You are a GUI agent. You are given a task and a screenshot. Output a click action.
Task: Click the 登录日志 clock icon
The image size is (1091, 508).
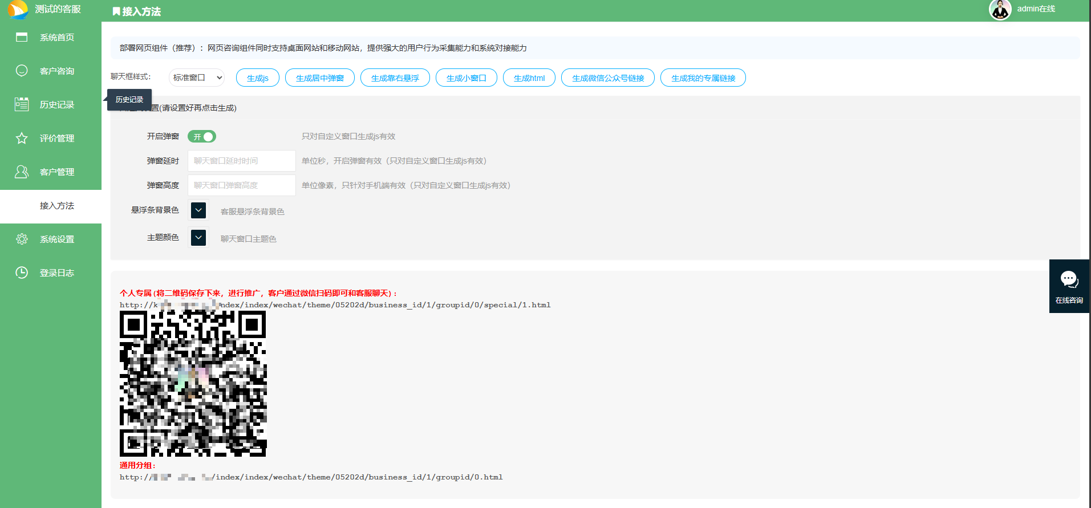pyautogui.click(x=22, y=273)
